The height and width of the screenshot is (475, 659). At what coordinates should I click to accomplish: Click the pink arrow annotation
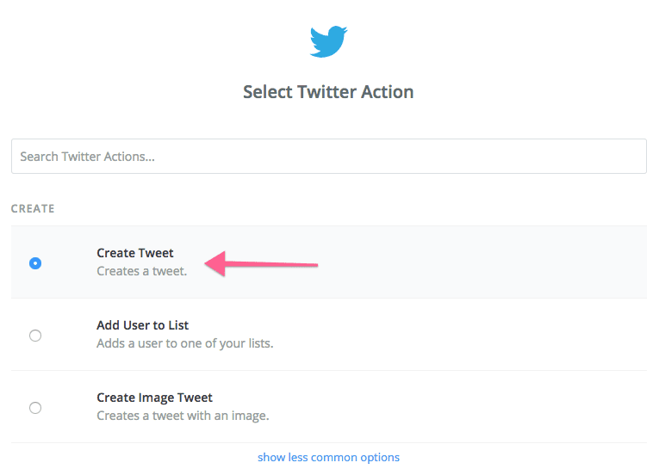tap(261, 264)
